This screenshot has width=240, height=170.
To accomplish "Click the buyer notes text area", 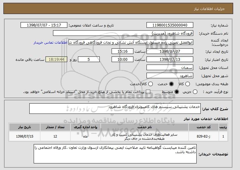I will [115, 153].
